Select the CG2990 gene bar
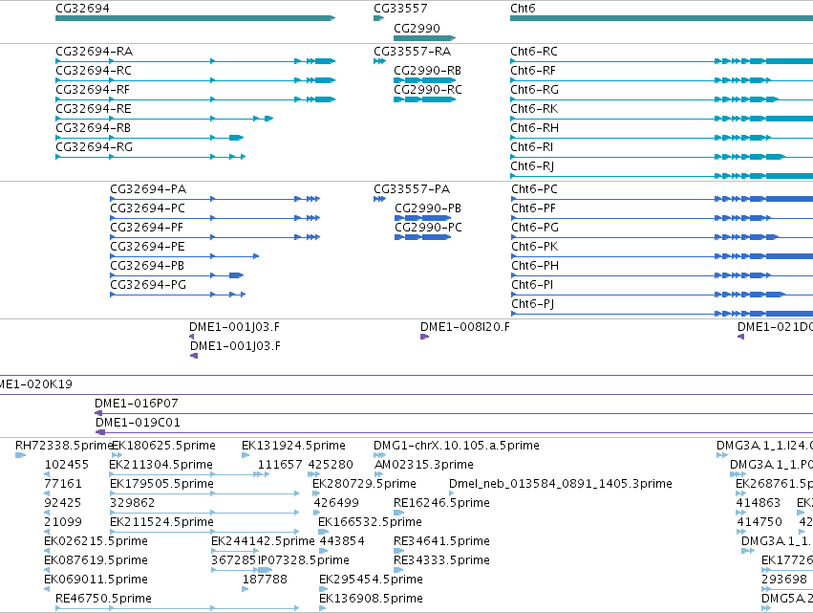The image size is (813, 613). pos(424,38)
